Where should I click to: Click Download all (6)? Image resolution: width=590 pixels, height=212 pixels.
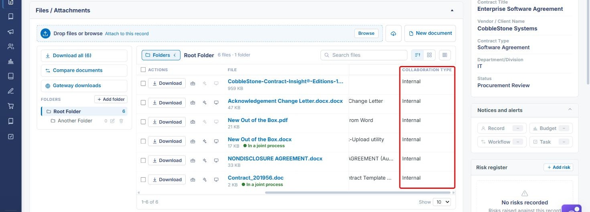84,56
